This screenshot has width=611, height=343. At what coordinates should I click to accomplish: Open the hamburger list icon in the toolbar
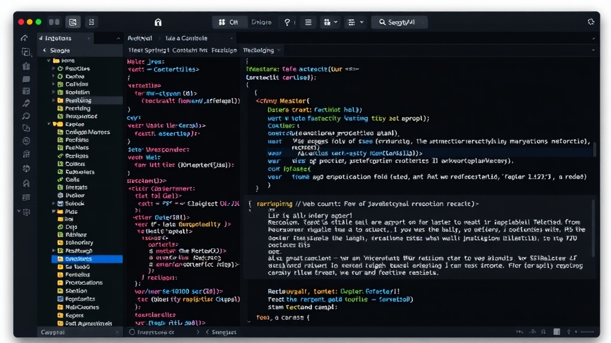click(x=308, y=22)
